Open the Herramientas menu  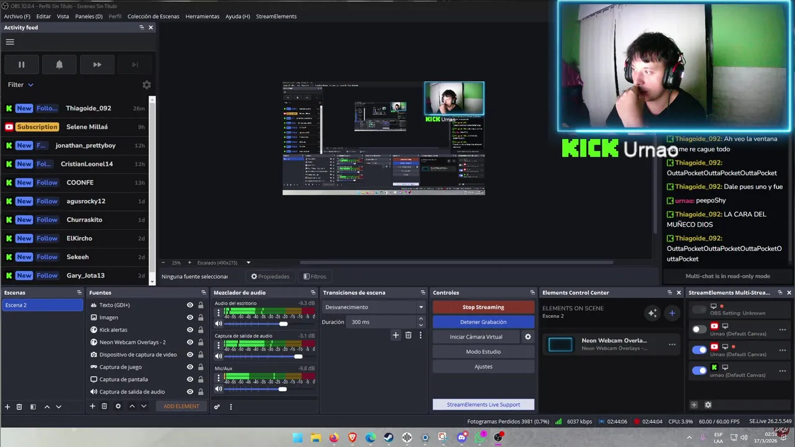click(x=202, y=16)
